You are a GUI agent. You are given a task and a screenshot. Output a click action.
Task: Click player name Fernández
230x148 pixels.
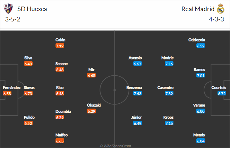click(11, 87)
